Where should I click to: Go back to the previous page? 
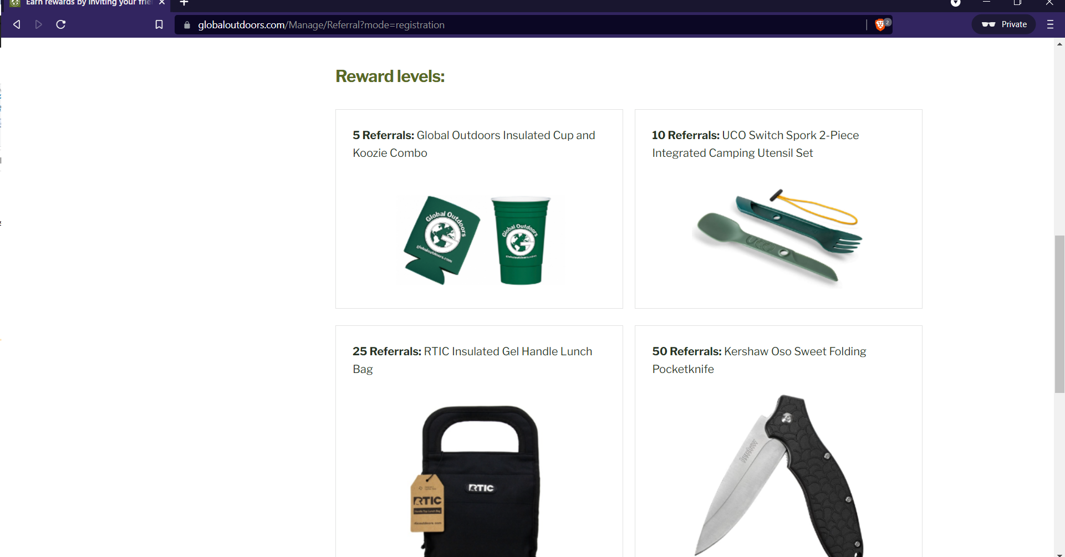pyautogui.click(x=17, y=24)
